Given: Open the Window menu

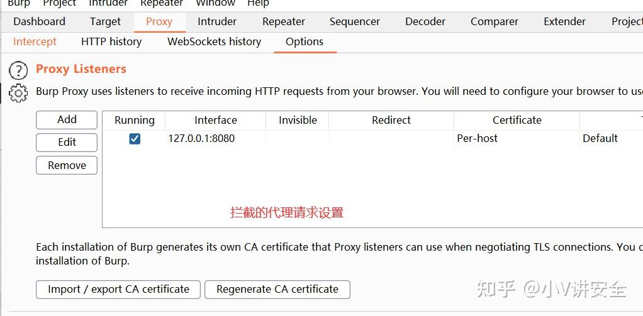Looking at the screenshot, I should coord(216,4).
